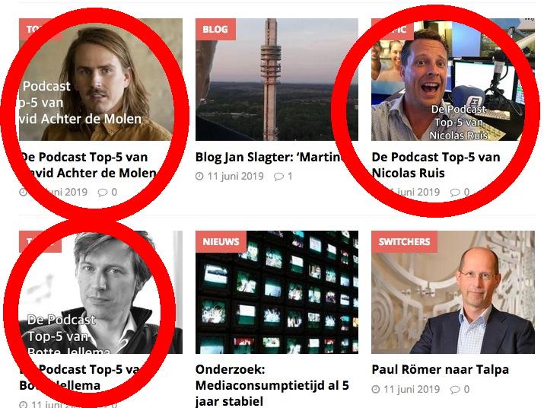
Task: Open 'Paul Römer naar Talpa' headline
Action: pyautogui.click(x=440, y=369)
